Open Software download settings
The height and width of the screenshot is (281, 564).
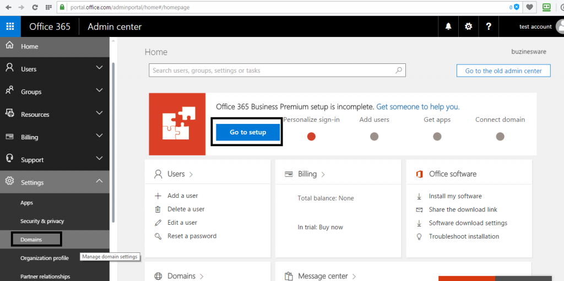pos(468,223)
